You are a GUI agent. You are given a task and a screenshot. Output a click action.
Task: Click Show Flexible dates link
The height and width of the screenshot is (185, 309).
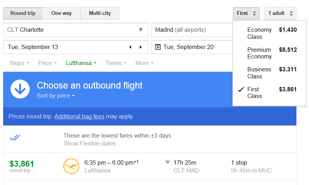90,143
